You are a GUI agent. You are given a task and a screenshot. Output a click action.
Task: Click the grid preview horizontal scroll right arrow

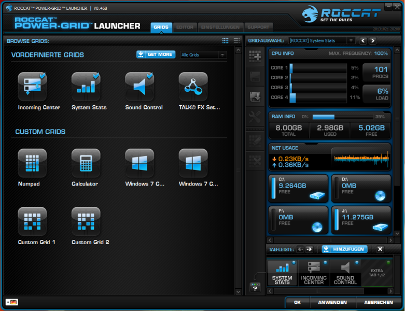point(390,241)
